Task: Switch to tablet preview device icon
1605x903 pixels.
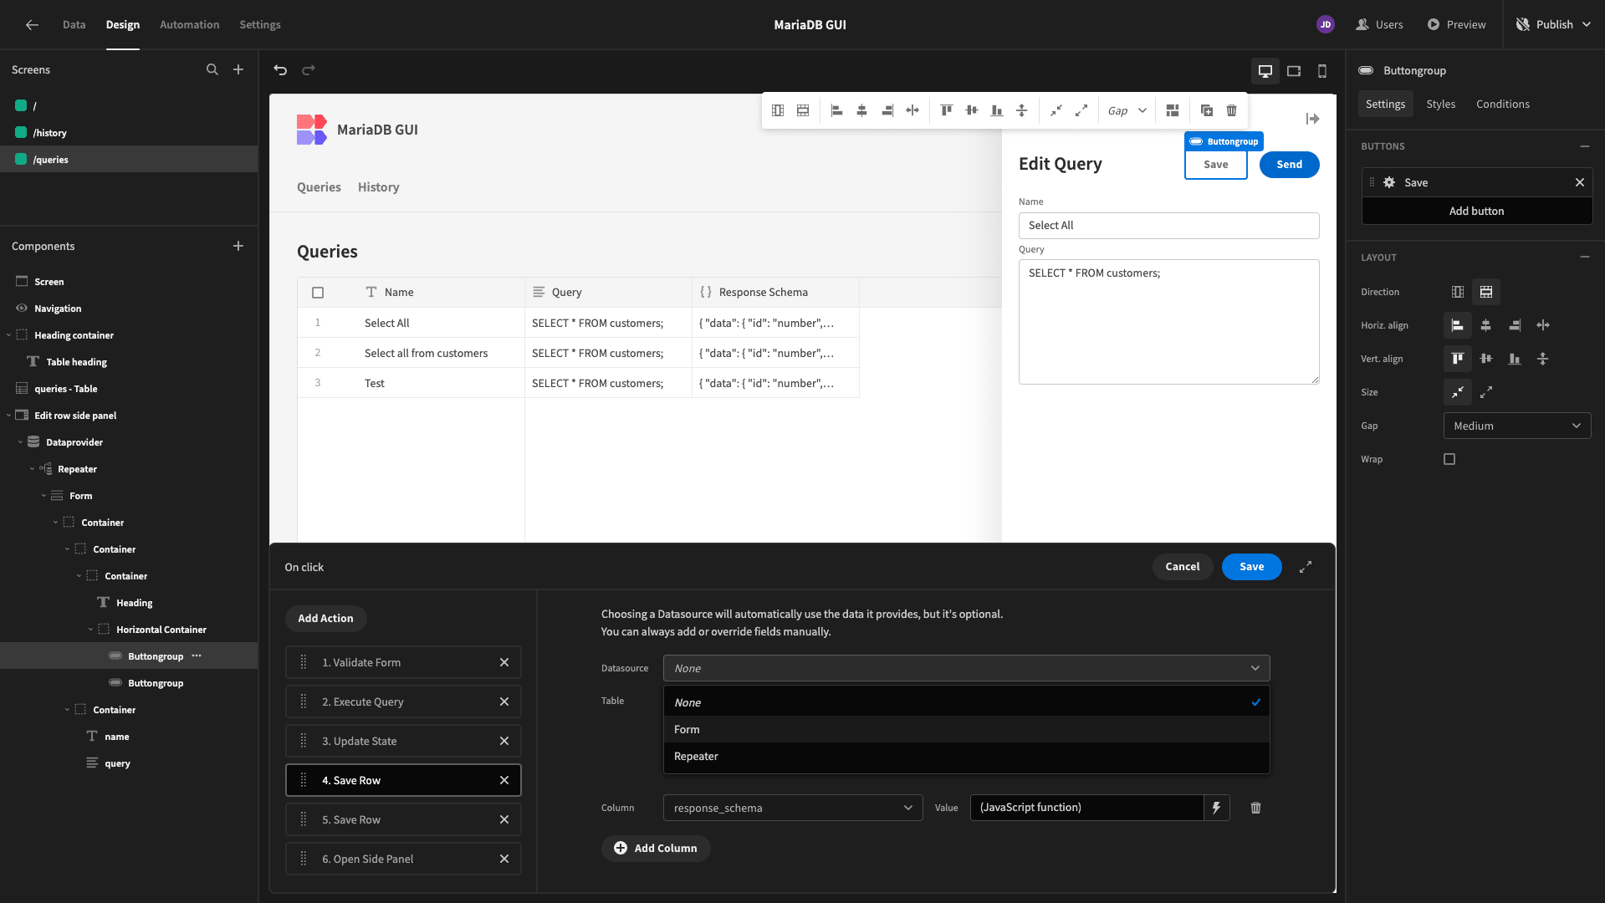Action: coord(1294,71)
